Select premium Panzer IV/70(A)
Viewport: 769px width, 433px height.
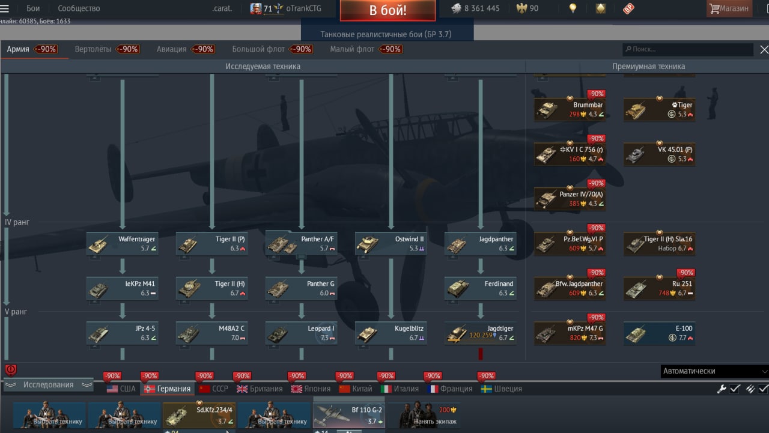point(570,199)
